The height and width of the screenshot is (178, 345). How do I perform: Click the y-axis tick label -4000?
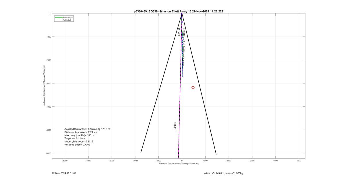(x=48, y=107)
